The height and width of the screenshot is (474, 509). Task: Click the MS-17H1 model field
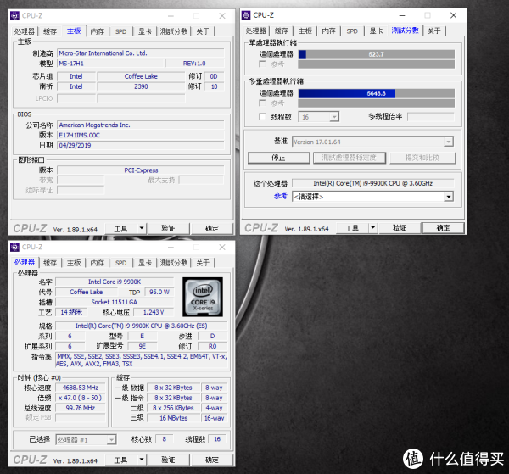click(110, 64)
